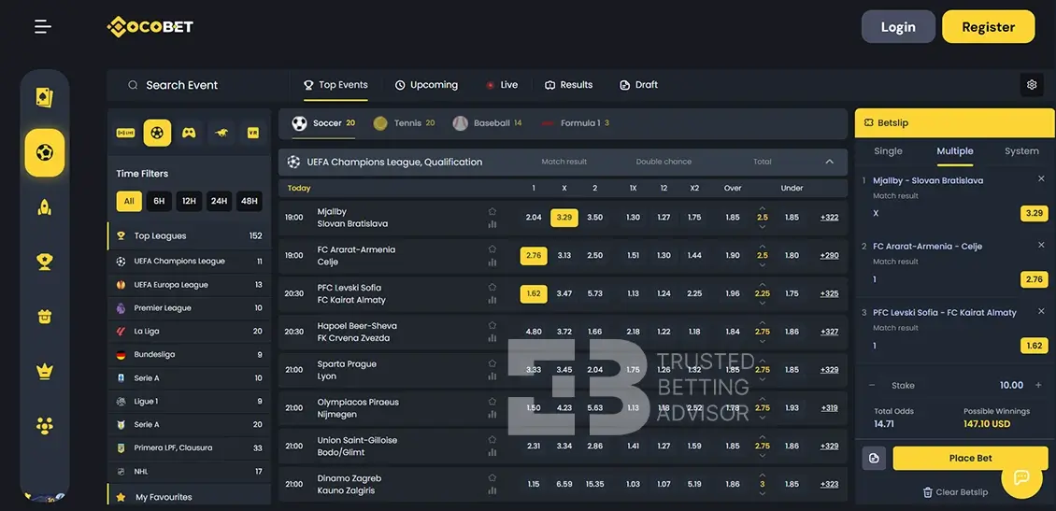Open the Premier League list entry
This screenshot has height=511, width=1056.
190,307
